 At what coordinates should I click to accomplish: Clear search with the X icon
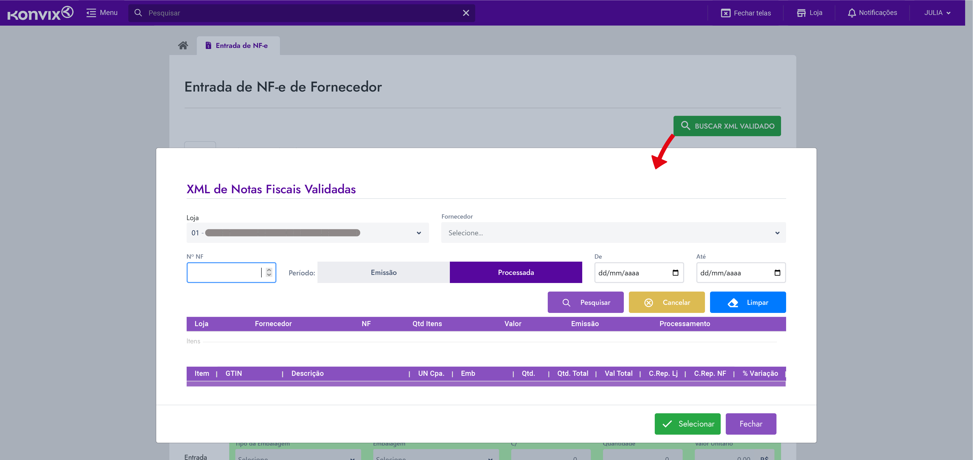pyautogui.click(x=466, y=13)
